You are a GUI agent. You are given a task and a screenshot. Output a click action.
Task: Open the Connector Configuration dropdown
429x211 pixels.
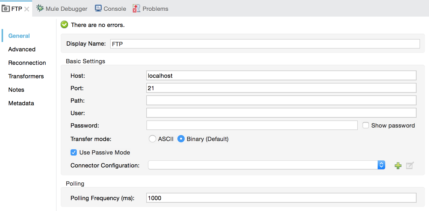[381, 165]
